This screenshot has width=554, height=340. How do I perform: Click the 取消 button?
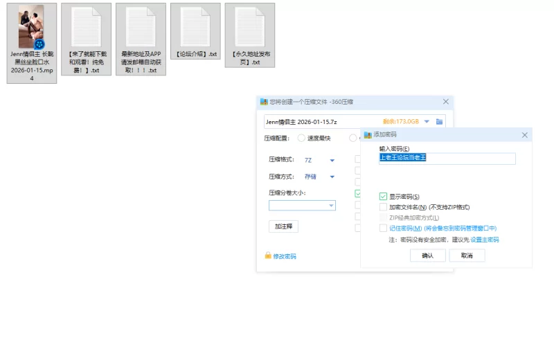467,256
